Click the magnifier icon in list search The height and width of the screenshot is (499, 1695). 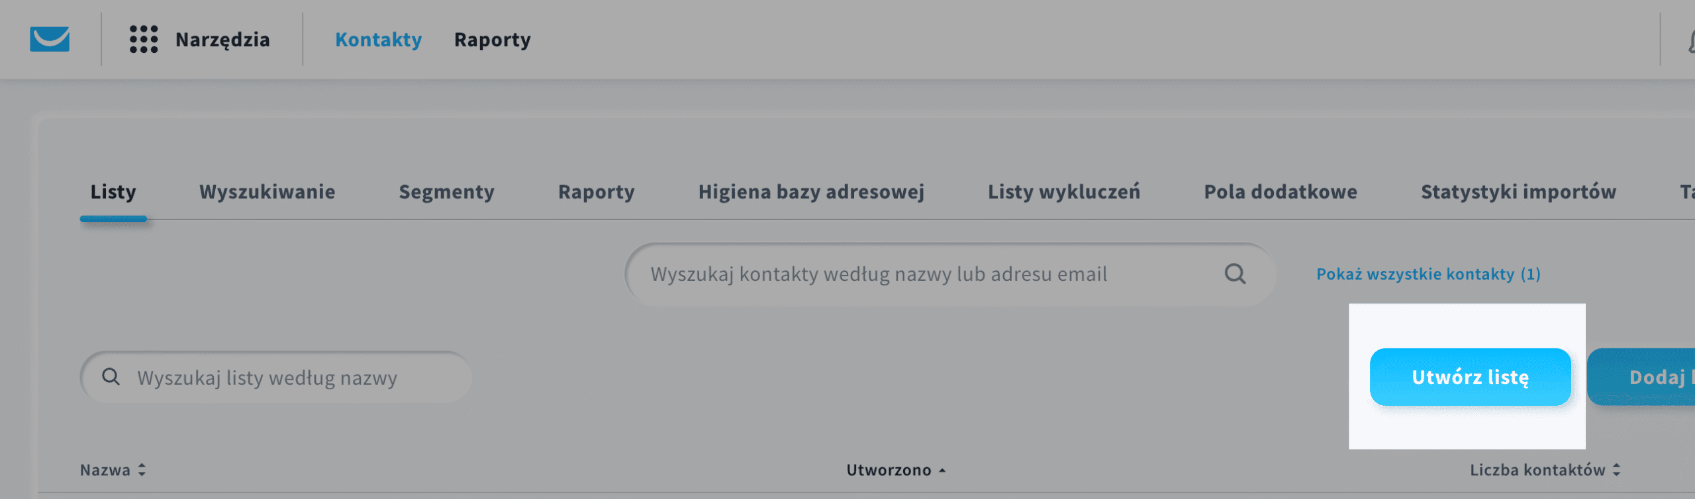(x=111, y=377)
